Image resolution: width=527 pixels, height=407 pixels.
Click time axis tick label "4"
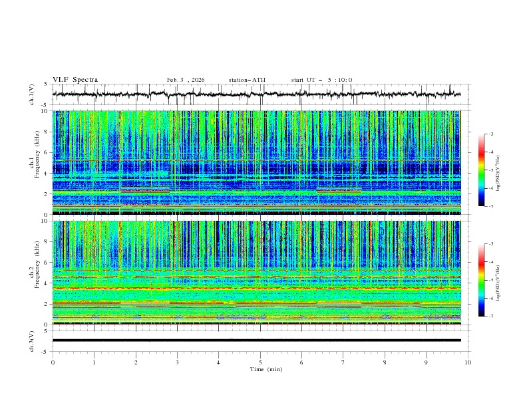click(x=218, y=362)
